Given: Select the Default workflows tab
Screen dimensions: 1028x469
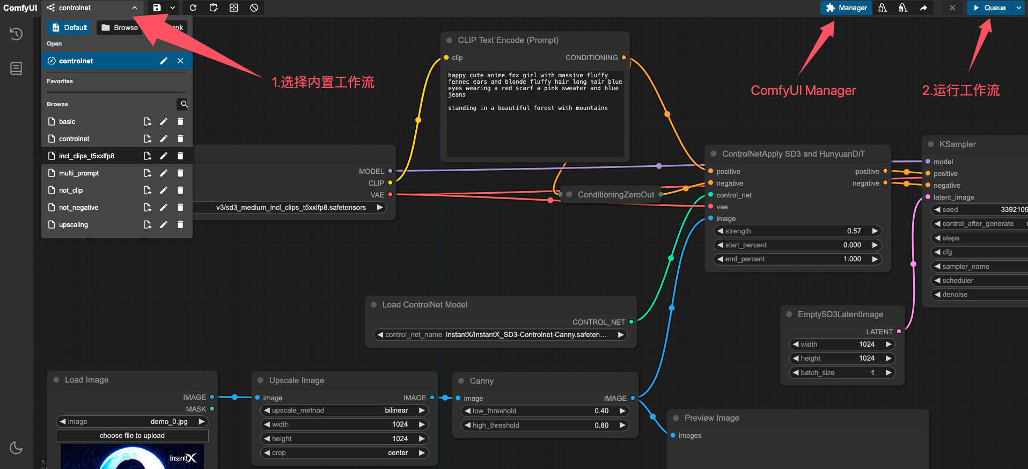Looking at the screenshot, I should click(70, 27).
